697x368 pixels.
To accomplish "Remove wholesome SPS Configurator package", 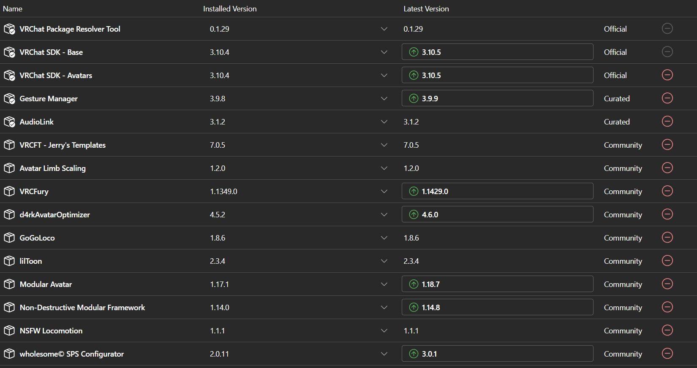I will tap(667, 354).
